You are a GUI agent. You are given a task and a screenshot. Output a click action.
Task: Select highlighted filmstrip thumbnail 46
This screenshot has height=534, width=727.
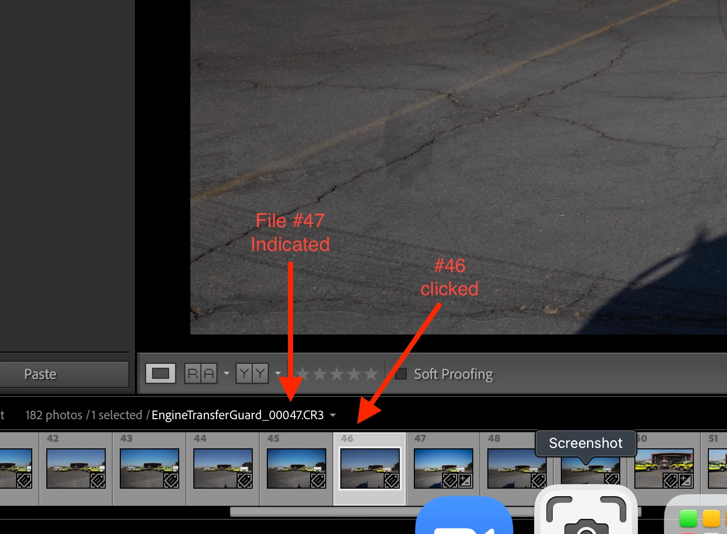point(370,469)
